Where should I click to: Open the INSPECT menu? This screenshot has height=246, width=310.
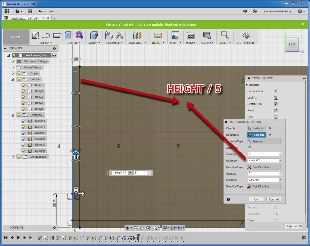point(158,43)
